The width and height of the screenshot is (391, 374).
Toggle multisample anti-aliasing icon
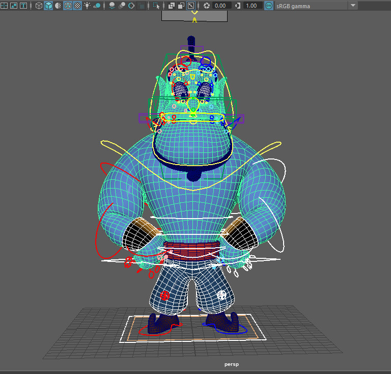tap(131, 6)
